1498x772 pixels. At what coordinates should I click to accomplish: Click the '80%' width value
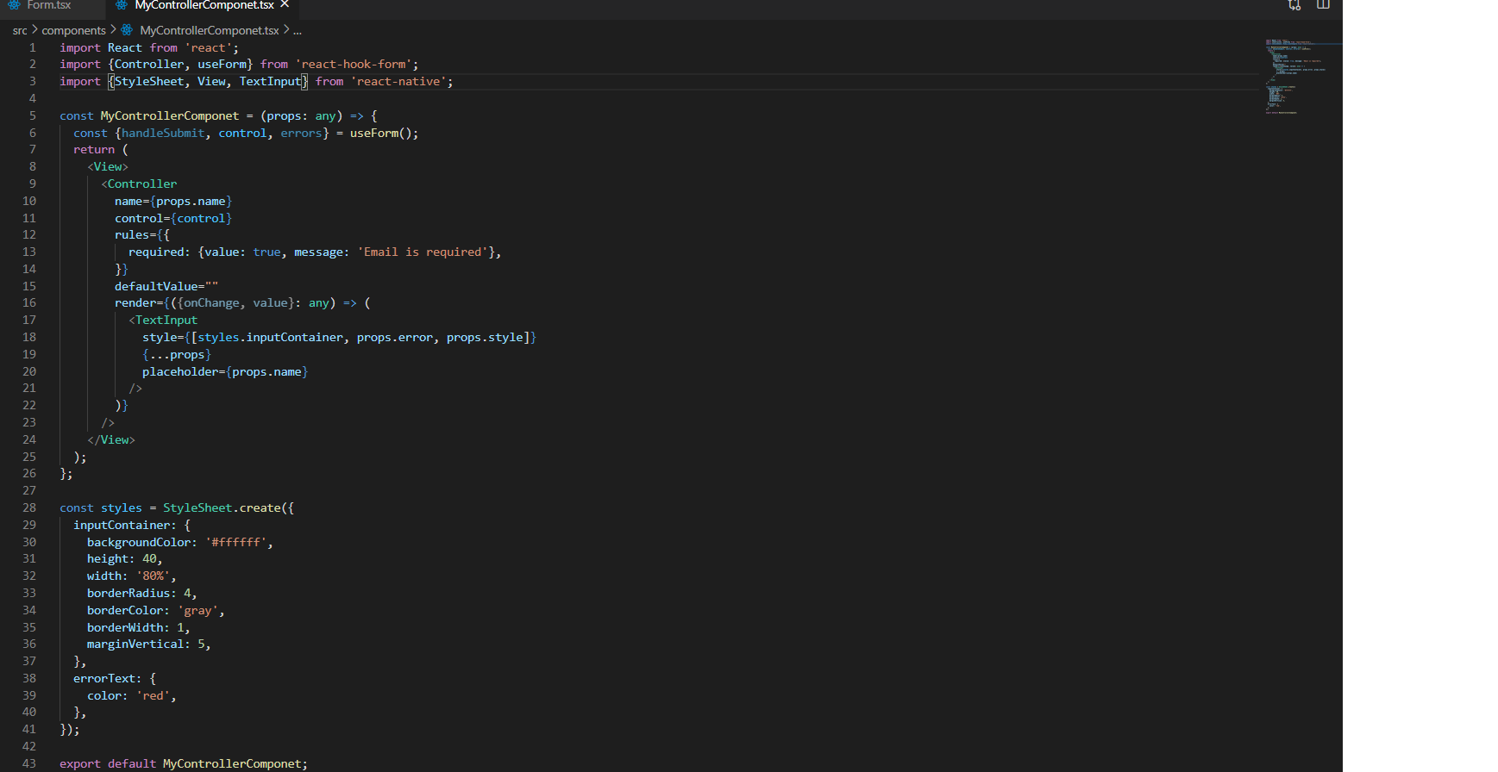153,576
